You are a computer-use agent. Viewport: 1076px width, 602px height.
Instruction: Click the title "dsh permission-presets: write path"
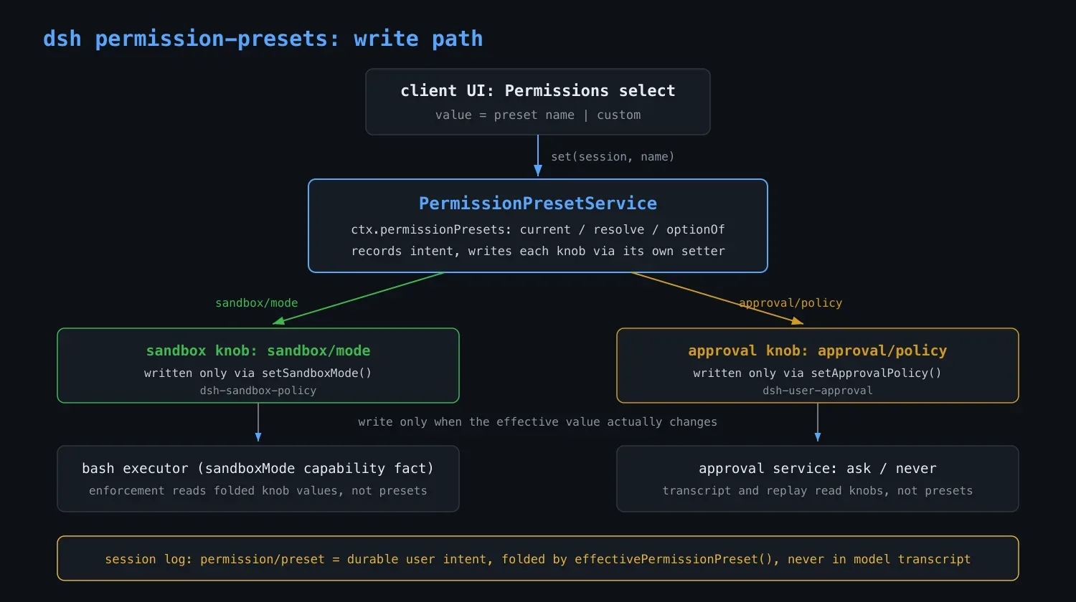point(263,39)
